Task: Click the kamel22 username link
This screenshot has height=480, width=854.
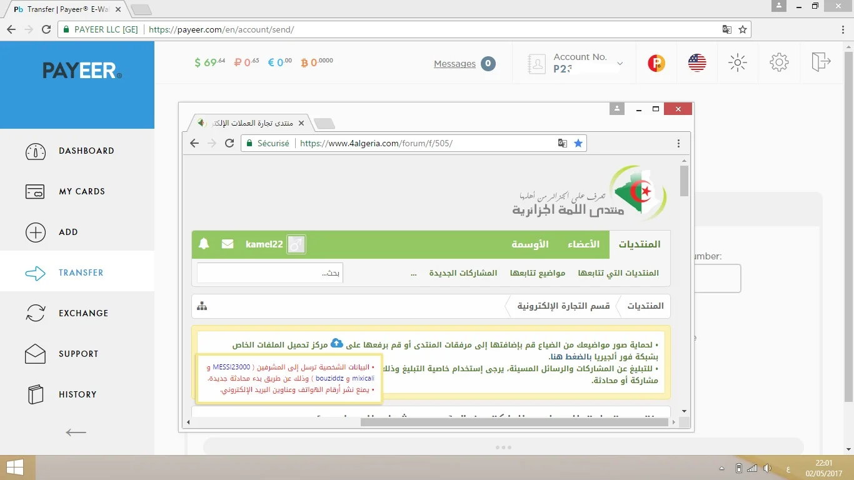Action: tap(264, 244)
